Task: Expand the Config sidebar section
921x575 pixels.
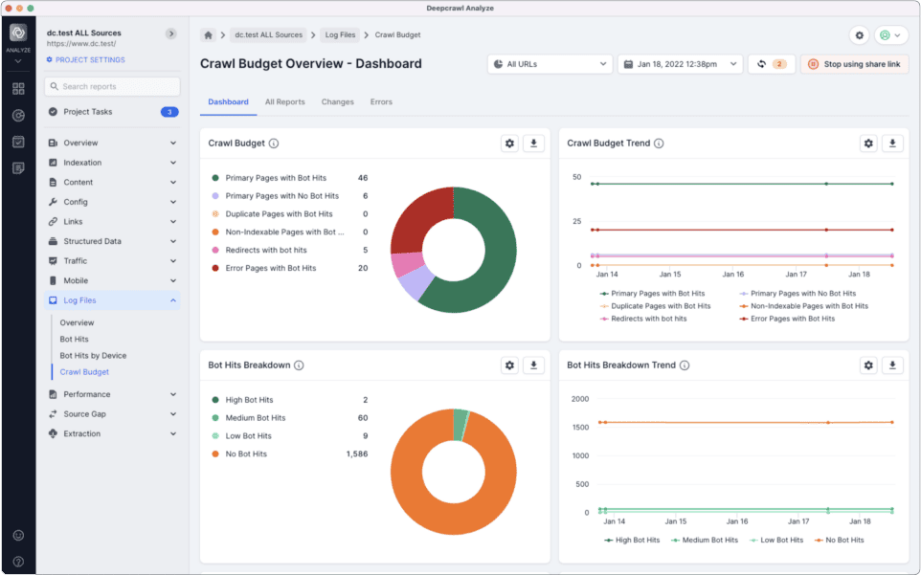Action: click(x=112, y=202)
